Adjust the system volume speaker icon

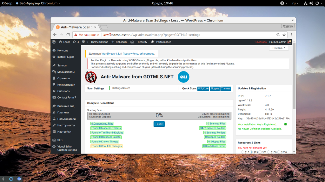click(x=311, y=3)
